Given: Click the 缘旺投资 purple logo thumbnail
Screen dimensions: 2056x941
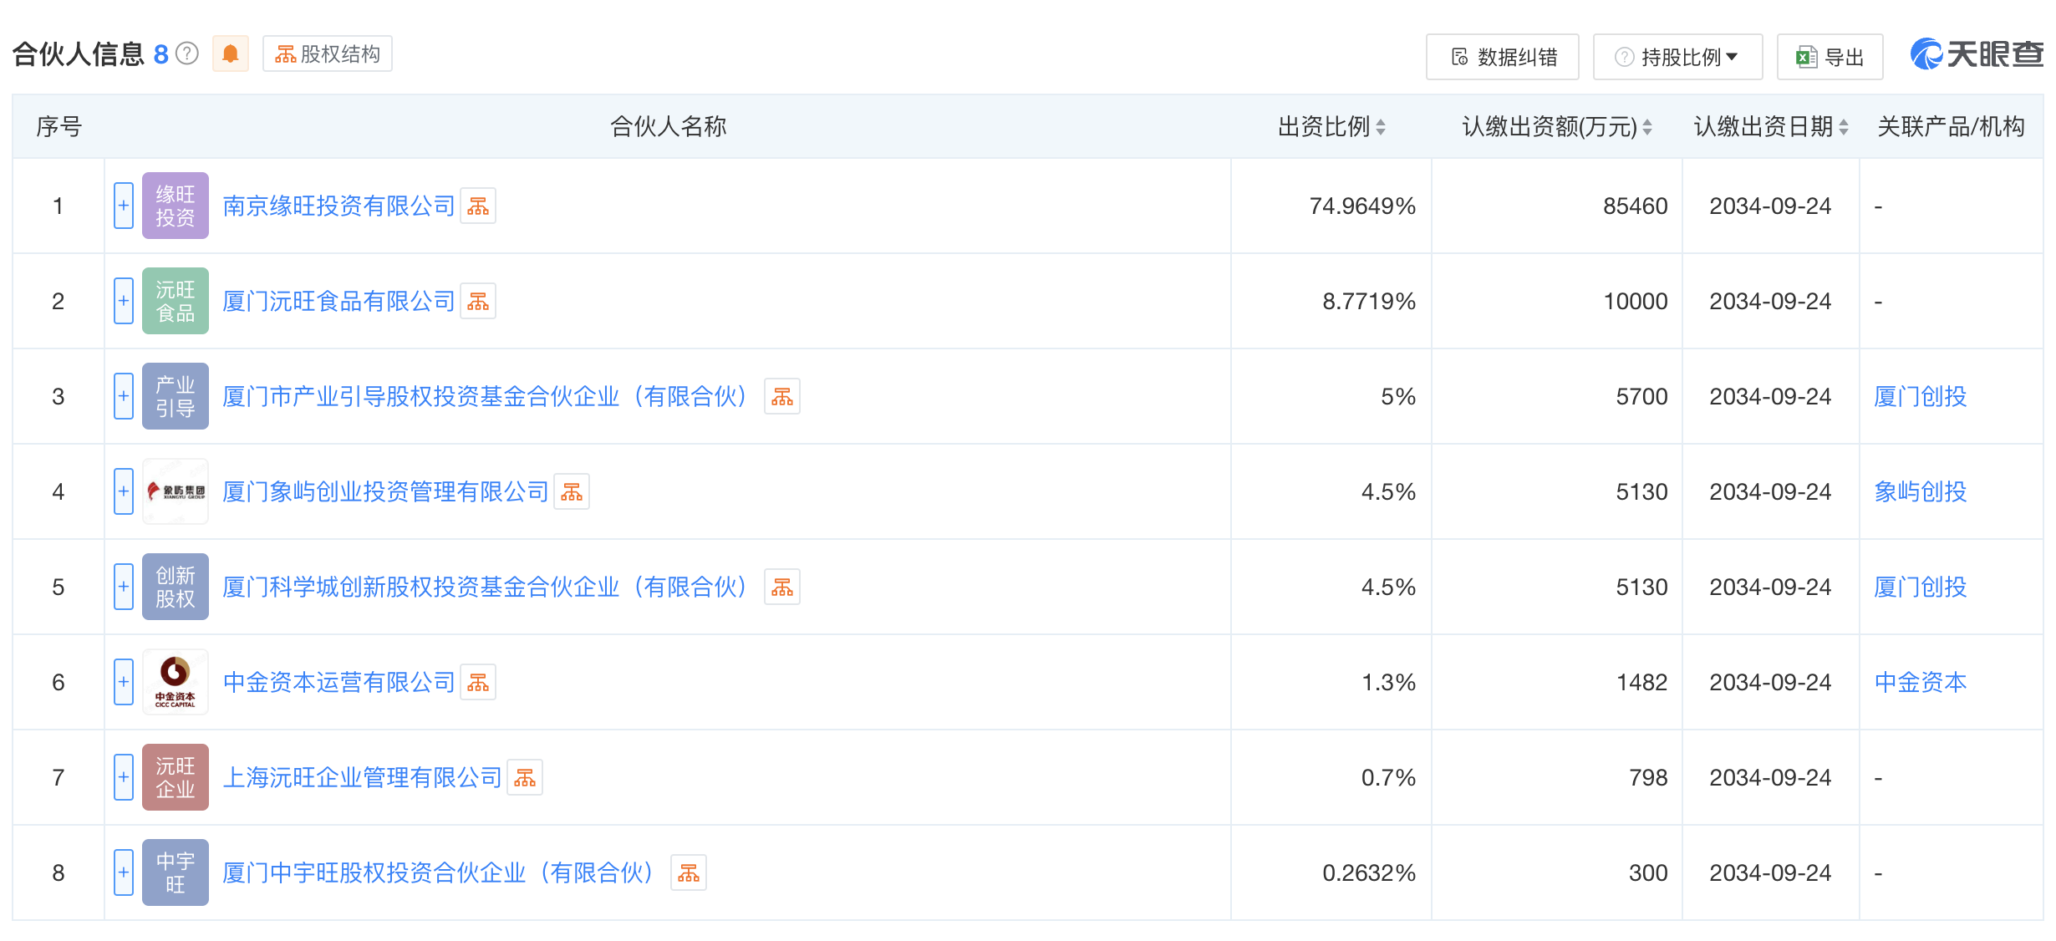Looking at the screenshot, I should click(176, 206).
